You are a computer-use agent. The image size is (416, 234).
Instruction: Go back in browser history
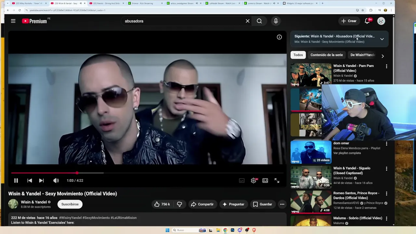point(8,10)
